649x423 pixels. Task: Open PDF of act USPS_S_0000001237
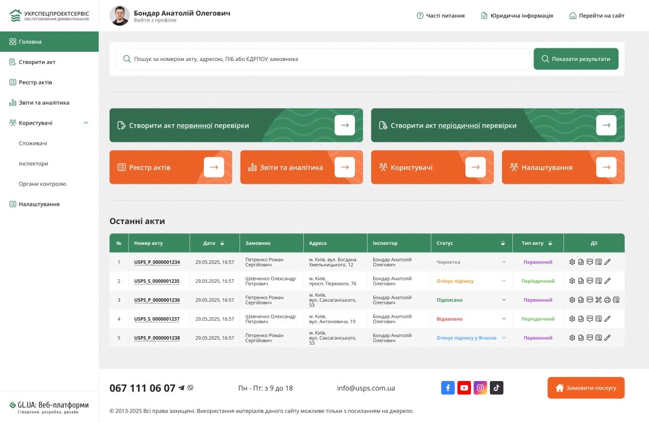tap(581, 319)
